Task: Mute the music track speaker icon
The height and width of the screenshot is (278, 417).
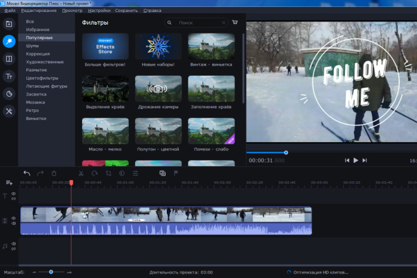Action: tap(13, 244)
